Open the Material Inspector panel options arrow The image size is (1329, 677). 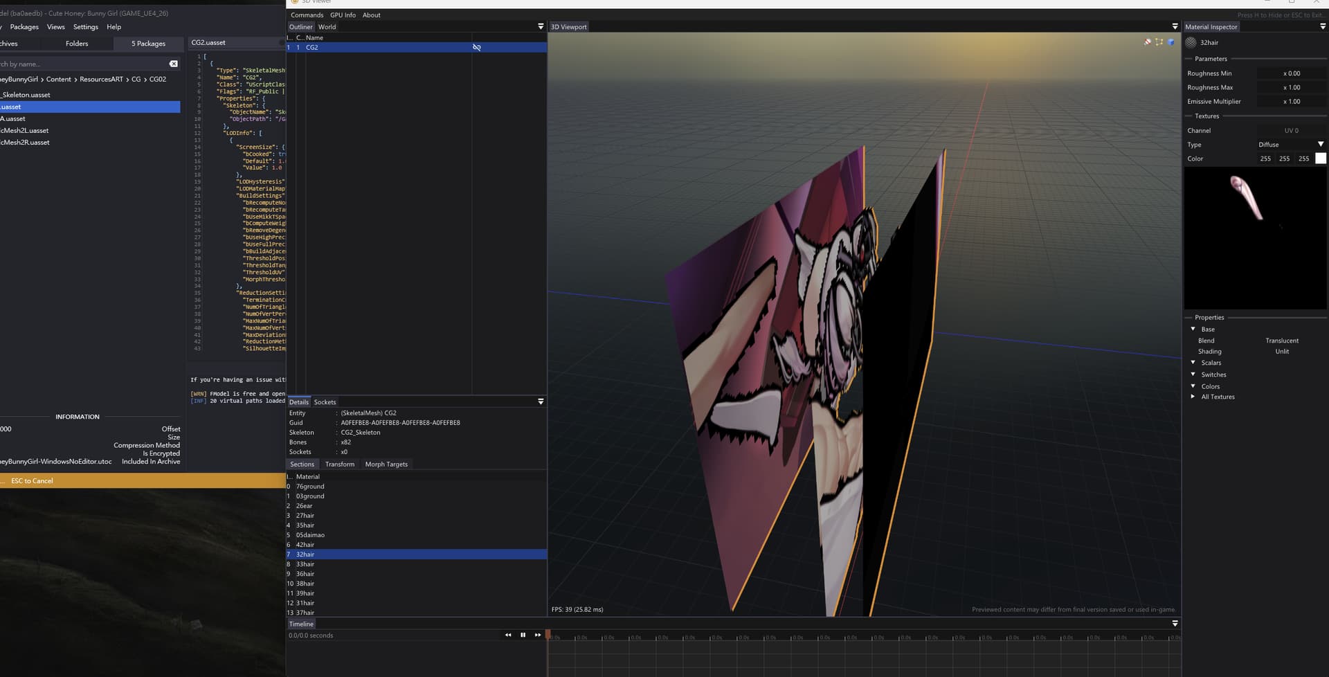[1323, 26]
